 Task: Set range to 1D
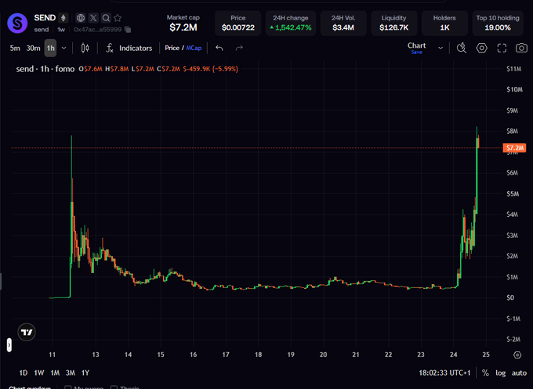tap(24, 373)
